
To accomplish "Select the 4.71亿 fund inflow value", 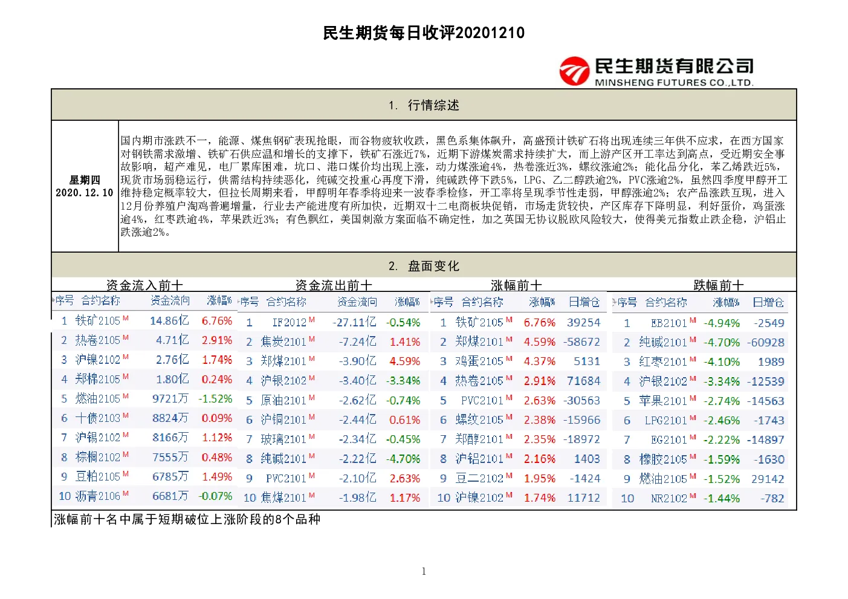I will click(x=172, y=340).
